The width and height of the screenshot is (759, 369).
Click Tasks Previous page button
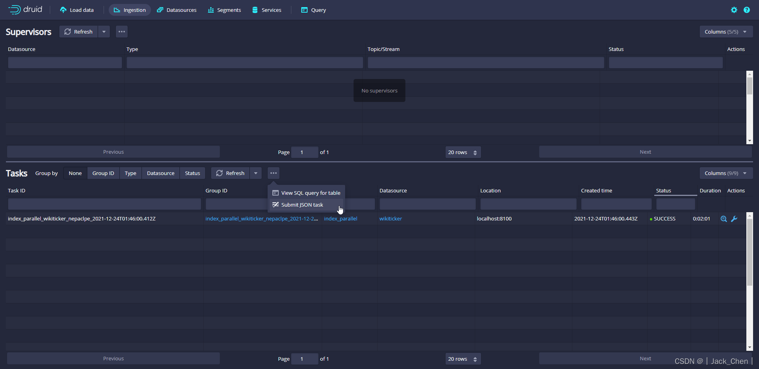tap(113, 359)
